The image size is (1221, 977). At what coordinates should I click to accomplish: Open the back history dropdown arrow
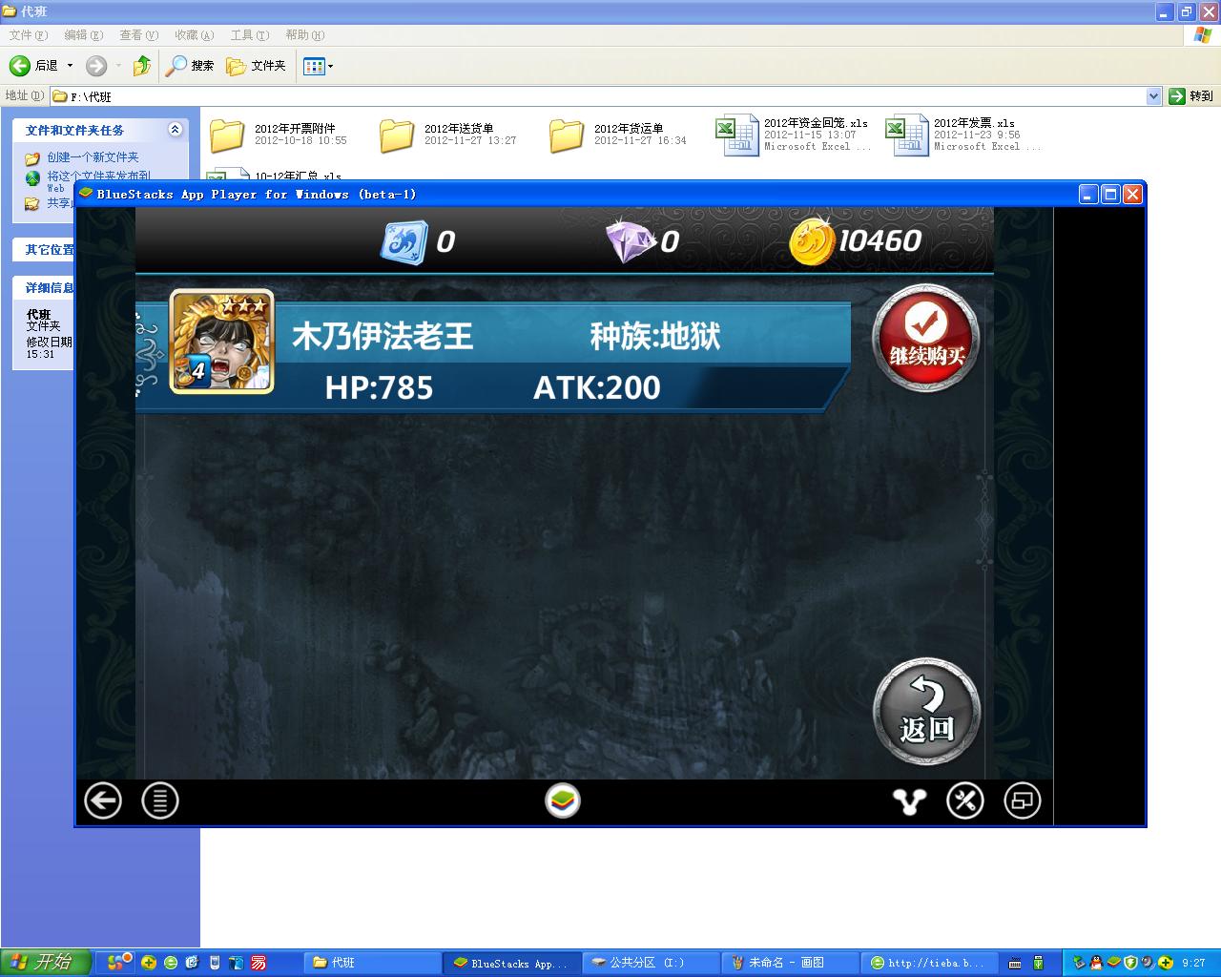pos(70,66)
